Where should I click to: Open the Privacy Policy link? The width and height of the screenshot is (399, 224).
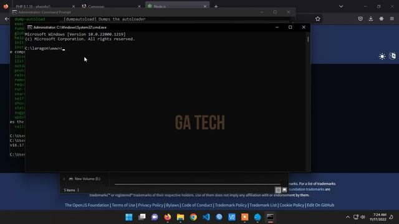pos(150,205)
